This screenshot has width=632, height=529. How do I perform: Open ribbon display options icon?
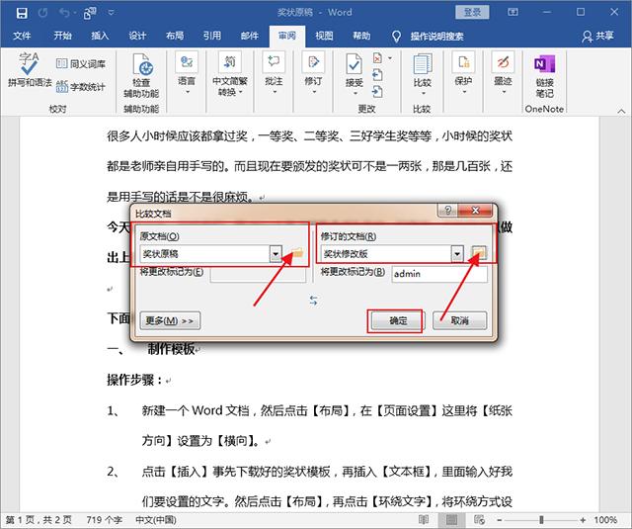[513, 12]
